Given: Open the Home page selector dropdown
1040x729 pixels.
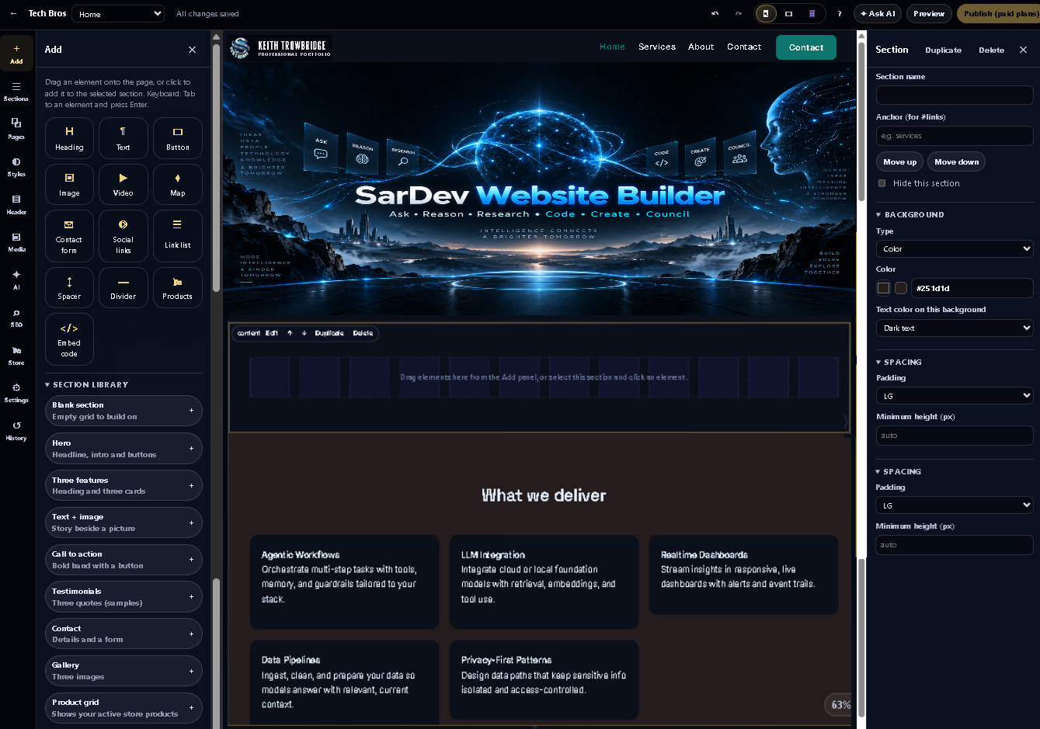Looking at the screenshot, I should click(x=118, y=14).
